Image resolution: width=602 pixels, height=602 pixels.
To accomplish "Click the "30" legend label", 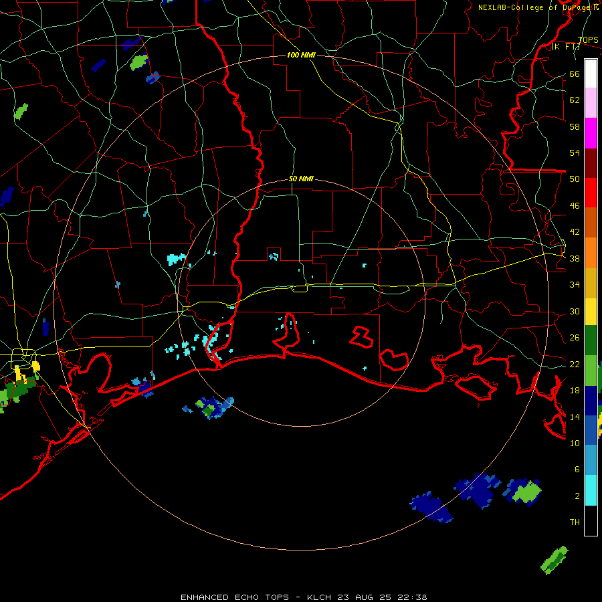I will tap(575, 311).
